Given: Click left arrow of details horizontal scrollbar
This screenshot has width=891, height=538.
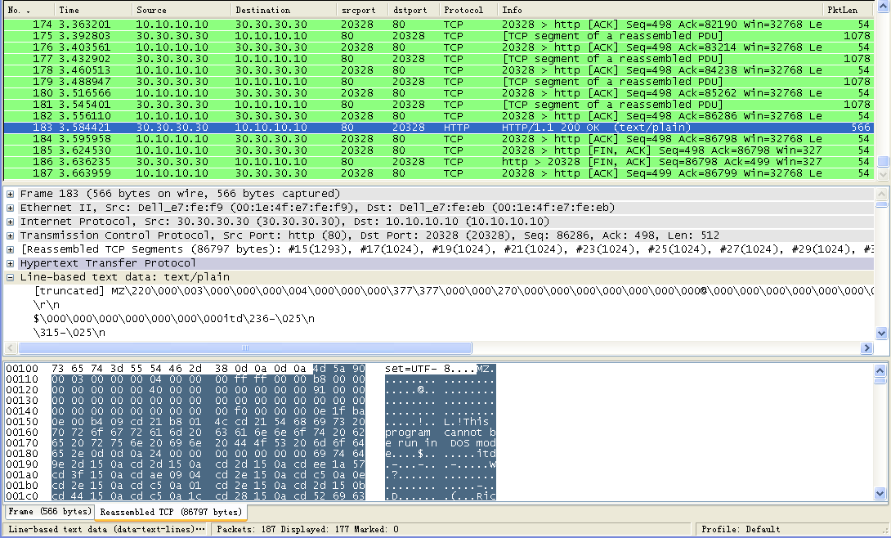Looking at the screenshot, I should pyautogui.click(x=10, y=348).
